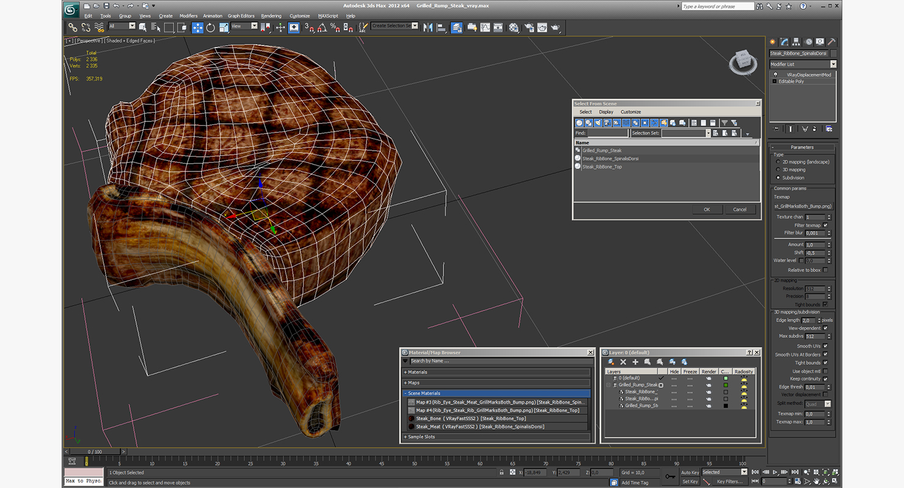Toggle the Filter texmap checkbox

tap(825, 225)
